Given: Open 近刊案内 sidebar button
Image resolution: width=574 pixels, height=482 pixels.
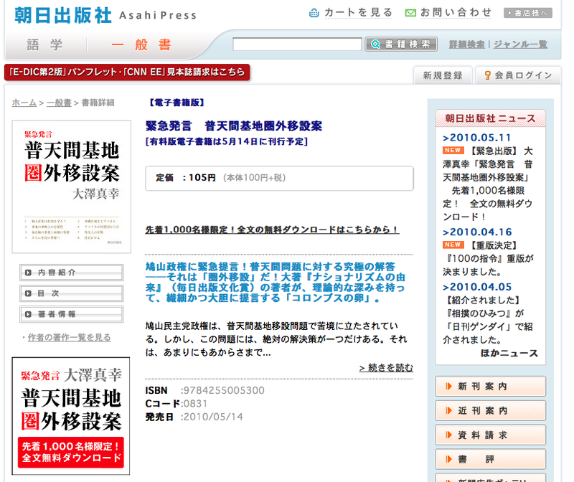Looking at the screenshot, I should pyautogui.click(x=490, y=411).
